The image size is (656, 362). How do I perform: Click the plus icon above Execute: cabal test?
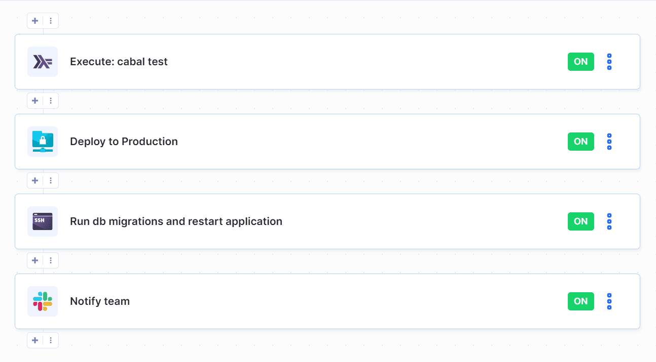[x=34, y=21]
